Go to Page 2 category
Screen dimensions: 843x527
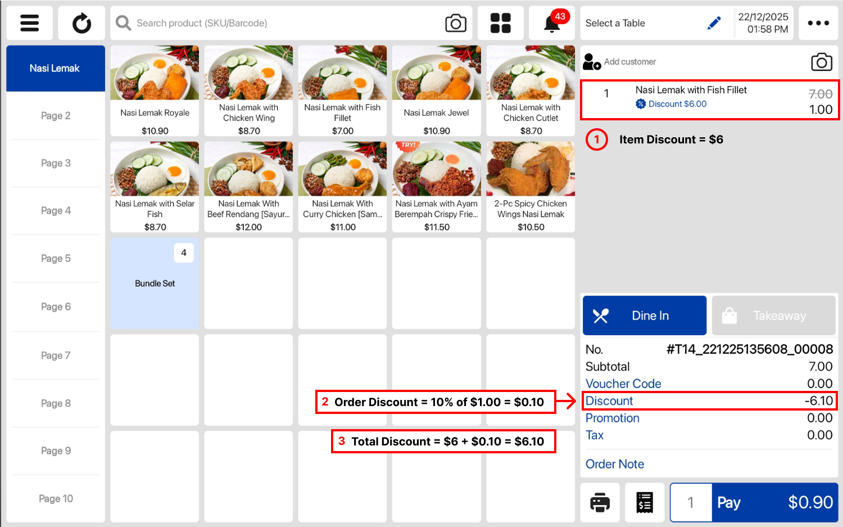point(55,116)
